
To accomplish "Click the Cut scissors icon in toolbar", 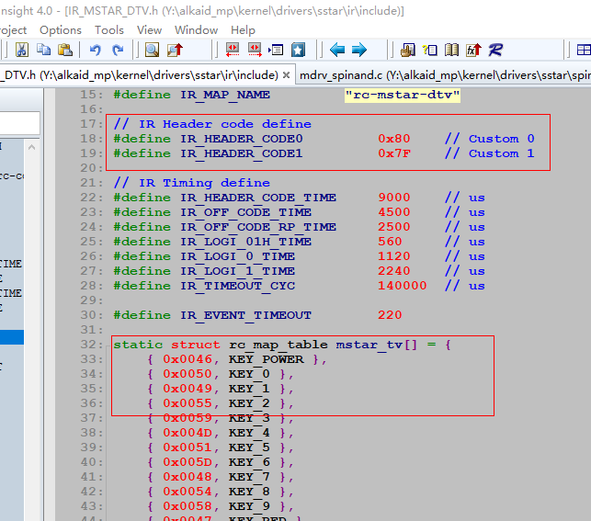I will coord(21,50).
